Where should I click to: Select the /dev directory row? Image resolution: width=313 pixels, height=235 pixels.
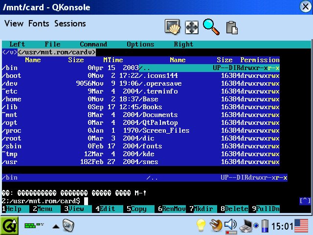pos(70,83)
